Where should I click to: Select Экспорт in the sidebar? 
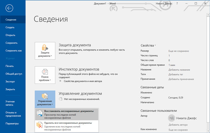[13, 82]
